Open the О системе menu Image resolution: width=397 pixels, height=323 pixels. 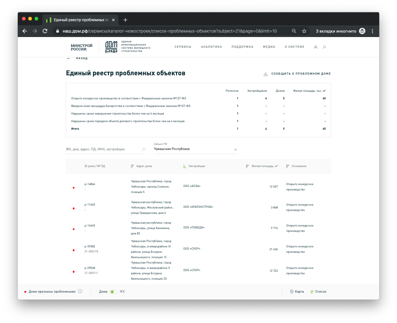tap(294, 47)
